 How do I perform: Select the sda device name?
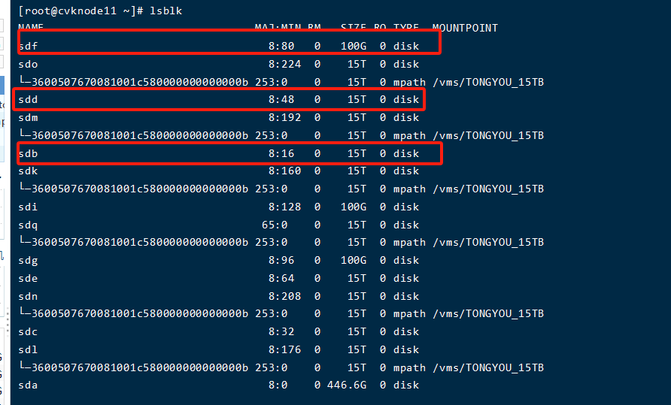point(29,385)
